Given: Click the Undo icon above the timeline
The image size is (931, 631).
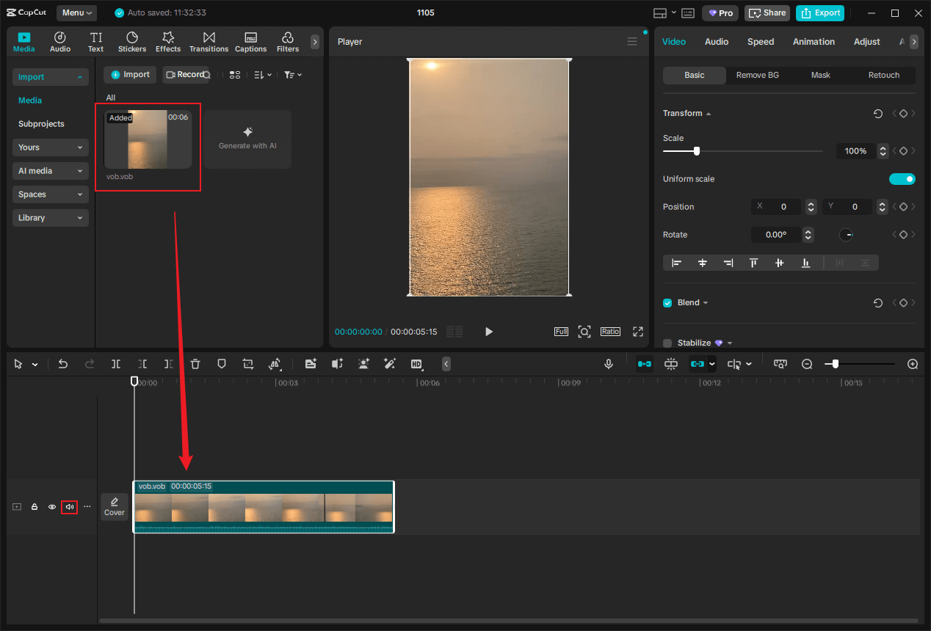Looking at the screenshot, I should [62, 363].
